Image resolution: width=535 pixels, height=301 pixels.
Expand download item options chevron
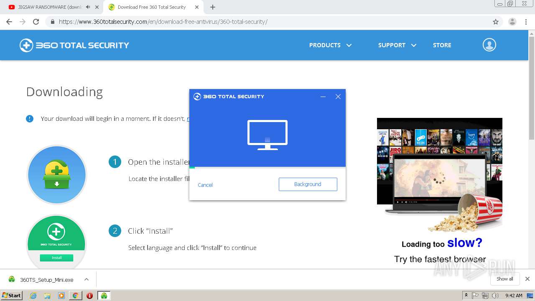(87, 279)
